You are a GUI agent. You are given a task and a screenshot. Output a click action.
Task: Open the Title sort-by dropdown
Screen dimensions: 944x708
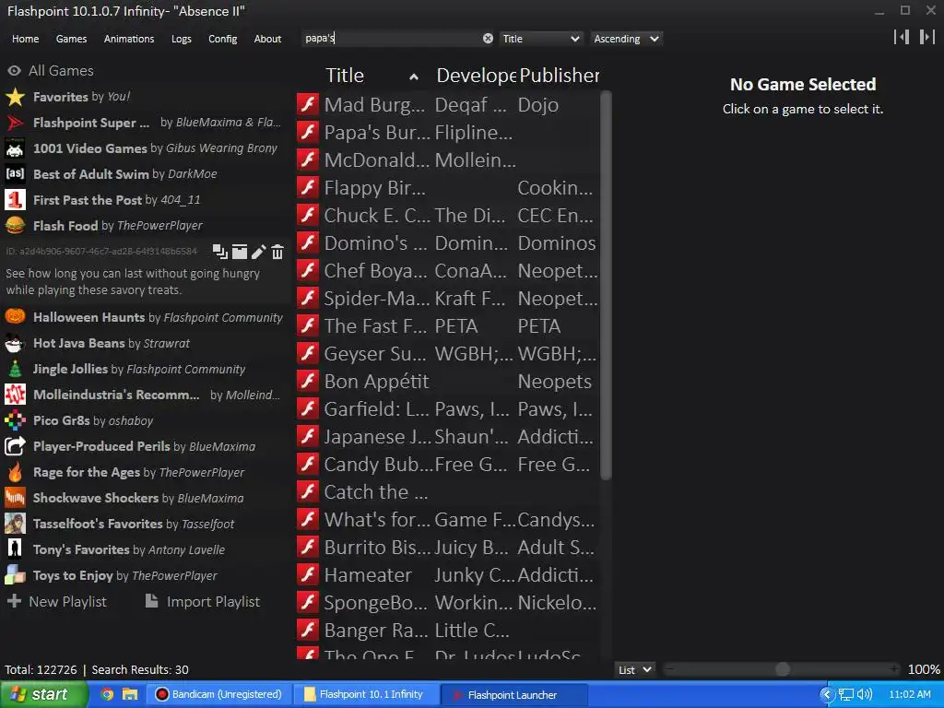click(x=541, y=39)
